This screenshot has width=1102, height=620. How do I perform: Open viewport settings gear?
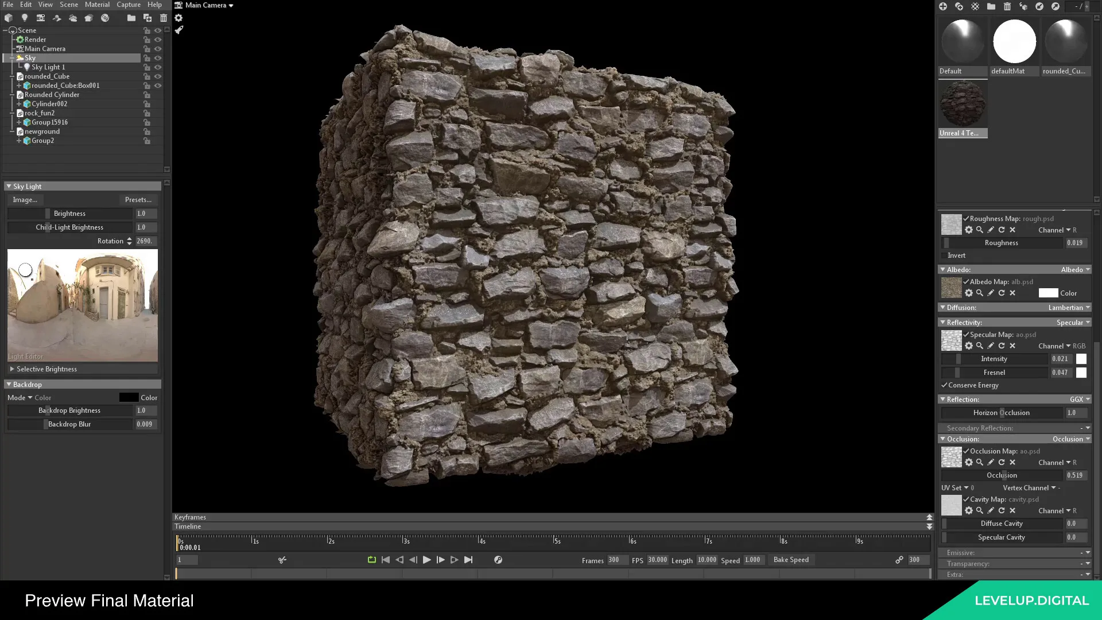(179, 18)
